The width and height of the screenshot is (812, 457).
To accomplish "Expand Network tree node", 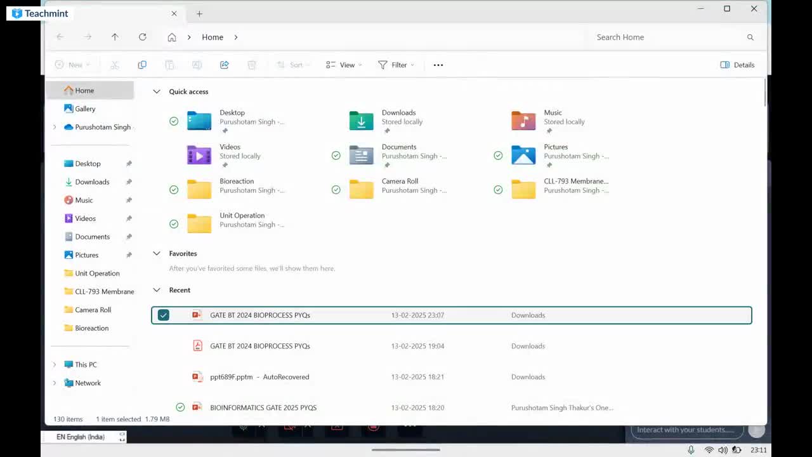I will pyautogui.click(x=55, y=383).
